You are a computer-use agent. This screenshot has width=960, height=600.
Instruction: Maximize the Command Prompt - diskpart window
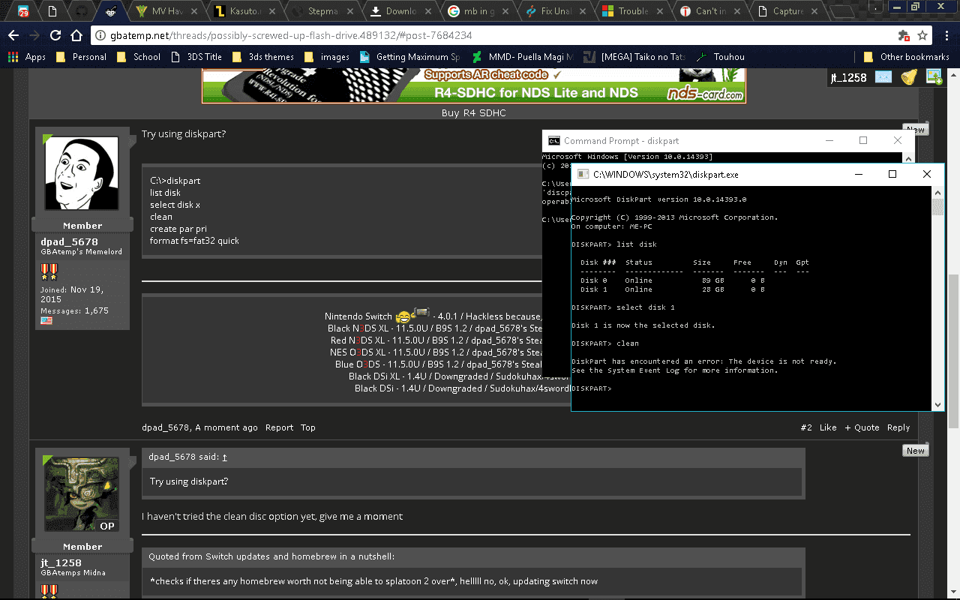pos(863,141)
